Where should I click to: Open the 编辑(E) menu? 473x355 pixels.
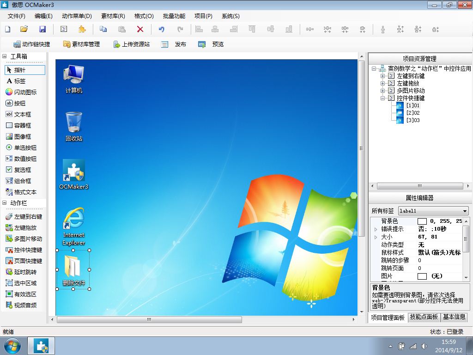click(43, 16)
